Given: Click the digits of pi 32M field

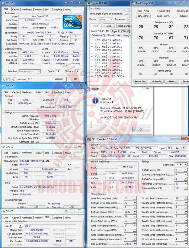Looking at the screenshot, I should (127, 14).
